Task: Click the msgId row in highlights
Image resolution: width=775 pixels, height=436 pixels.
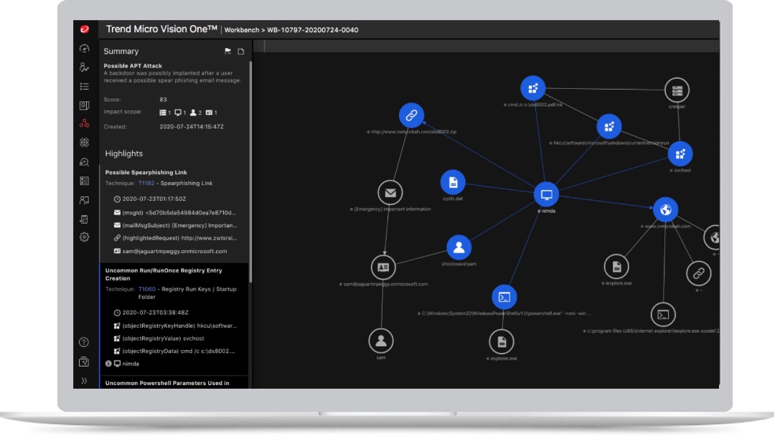Action: pyautogui.click(x=175, y=213)
